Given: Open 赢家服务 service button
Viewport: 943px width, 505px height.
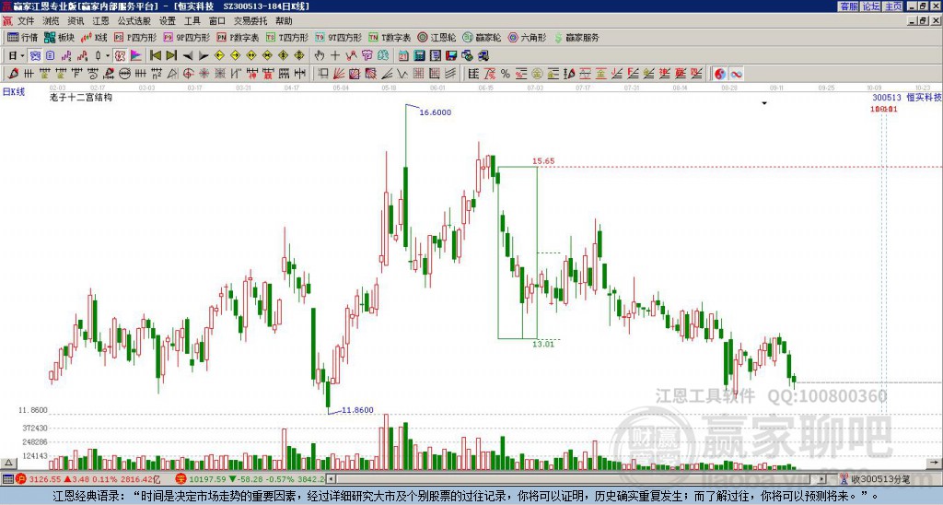Looking at the screenshot, I should point(576,37).
